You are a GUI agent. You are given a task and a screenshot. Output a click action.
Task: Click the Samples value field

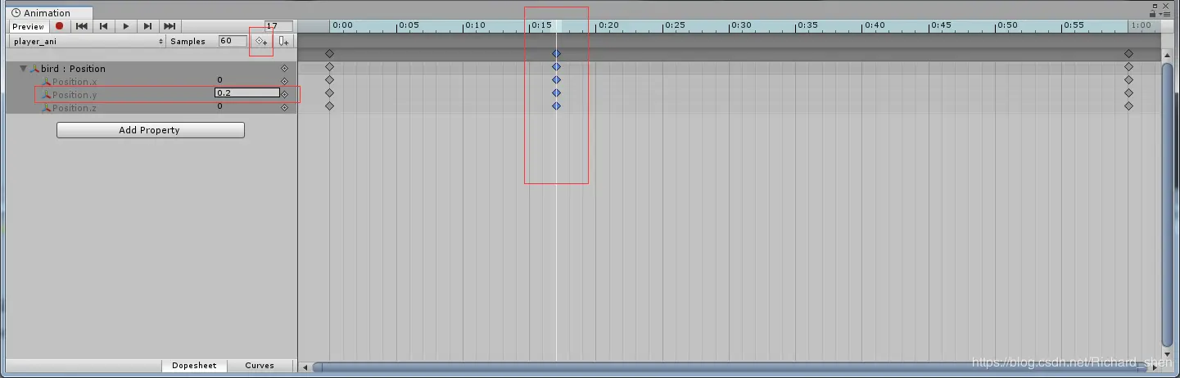point(233,41)
